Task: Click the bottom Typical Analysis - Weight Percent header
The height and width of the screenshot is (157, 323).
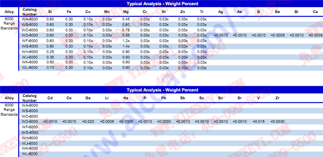Action: pyautogui.click(x=162, y=90)
